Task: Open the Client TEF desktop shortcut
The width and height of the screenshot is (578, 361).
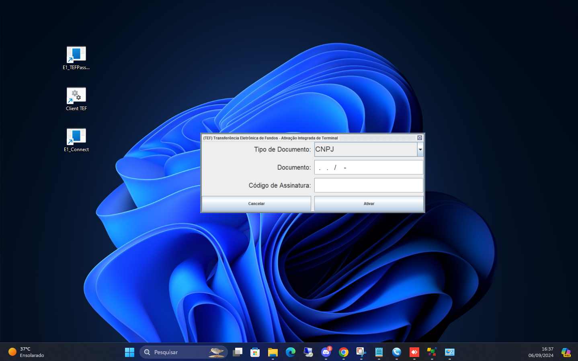Action: click(x=76, y=99)
